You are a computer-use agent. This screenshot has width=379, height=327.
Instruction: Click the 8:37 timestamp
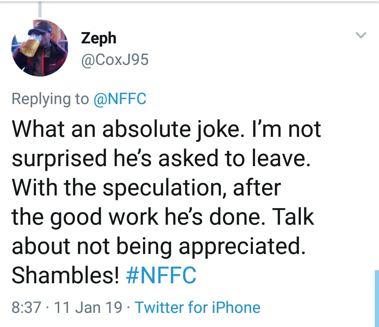pyautogui.click(x=27, y=307)
